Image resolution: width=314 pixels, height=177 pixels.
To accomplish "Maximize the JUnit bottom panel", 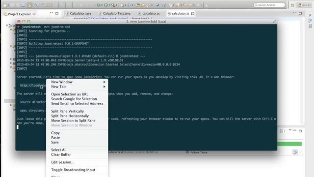I will [x=300, y=131].
